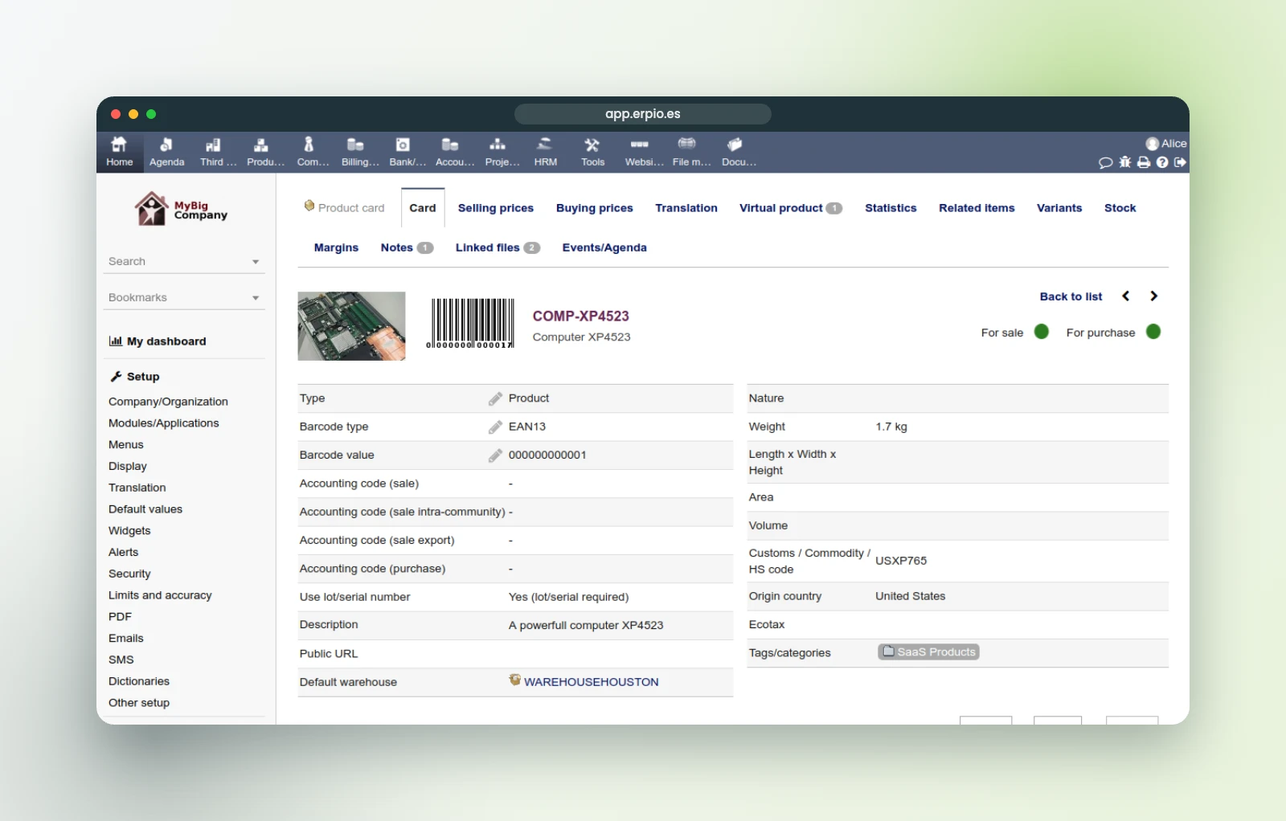Log out using the exit arrow icon
This screenshot has width=1286, height=821.
1180,162
